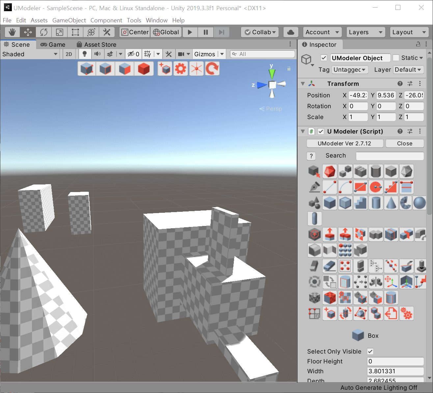Click the orange gear overlay icon in Scene view
Screen dimensions: 433x393
(181, 69)
